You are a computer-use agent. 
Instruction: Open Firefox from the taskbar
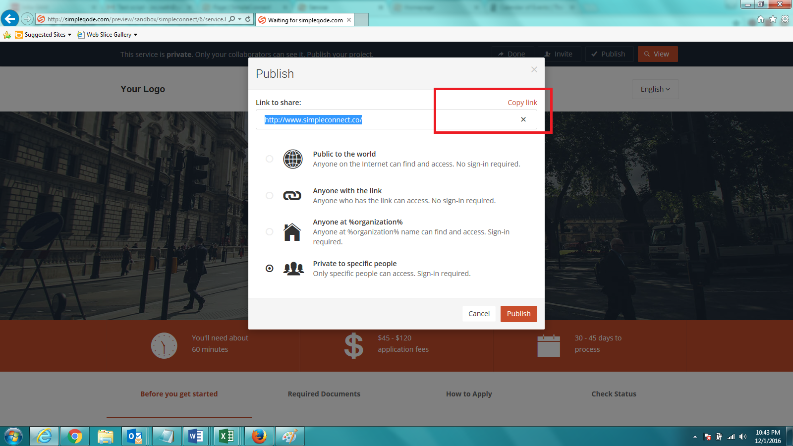point(259,437)
